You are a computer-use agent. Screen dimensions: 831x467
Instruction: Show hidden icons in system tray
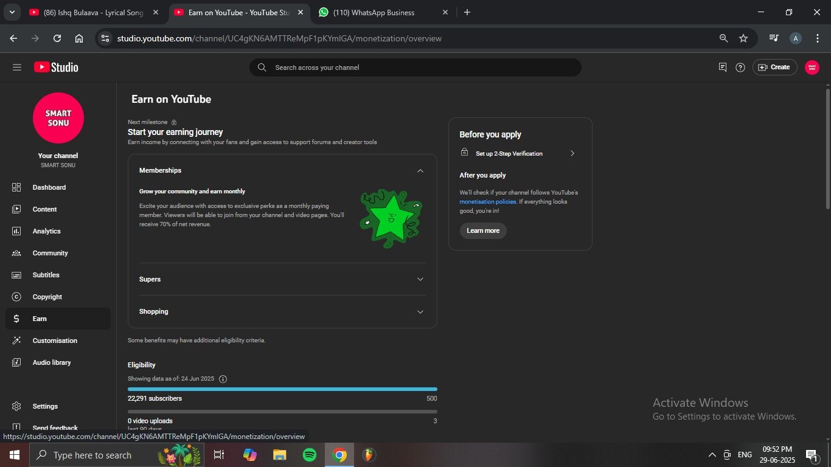(712, 455)
